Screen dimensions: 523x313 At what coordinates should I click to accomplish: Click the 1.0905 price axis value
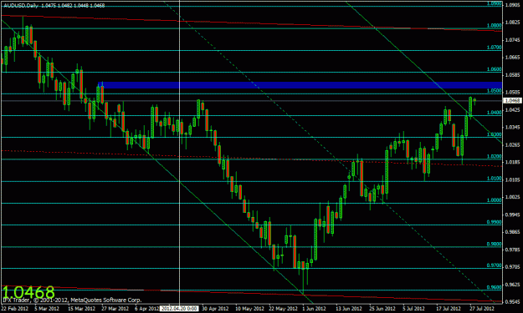tap(512, 5)
